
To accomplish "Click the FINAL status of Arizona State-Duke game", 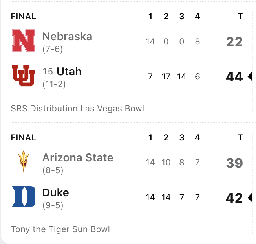I will tap(24, 138).
